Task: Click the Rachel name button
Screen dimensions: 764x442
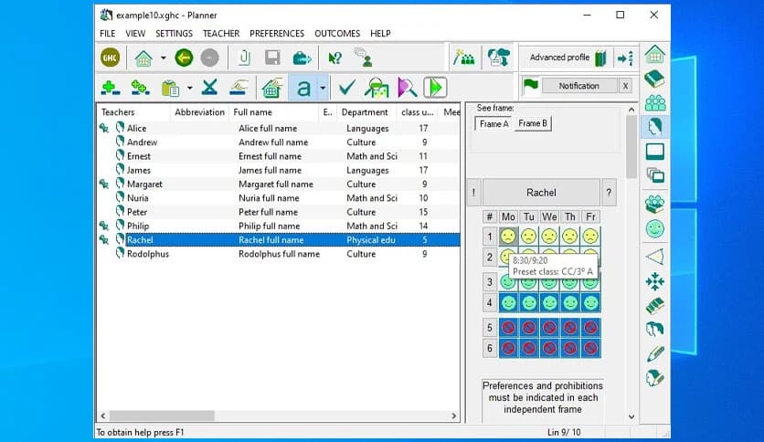Action: 541,193
